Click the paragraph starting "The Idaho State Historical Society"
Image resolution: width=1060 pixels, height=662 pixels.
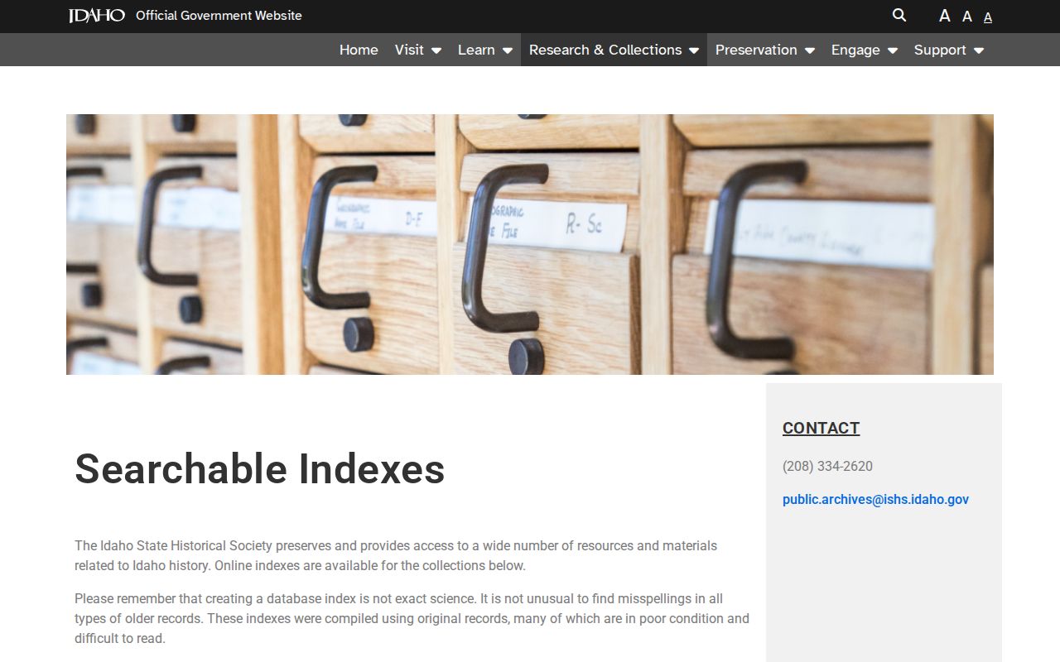[x=396, y=555]
